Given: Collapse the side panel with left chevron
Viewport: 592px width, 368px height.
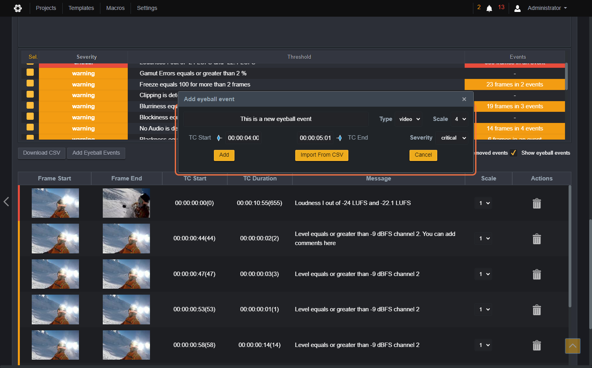Looking at the screenshot, I should click(x=6, y=201).
